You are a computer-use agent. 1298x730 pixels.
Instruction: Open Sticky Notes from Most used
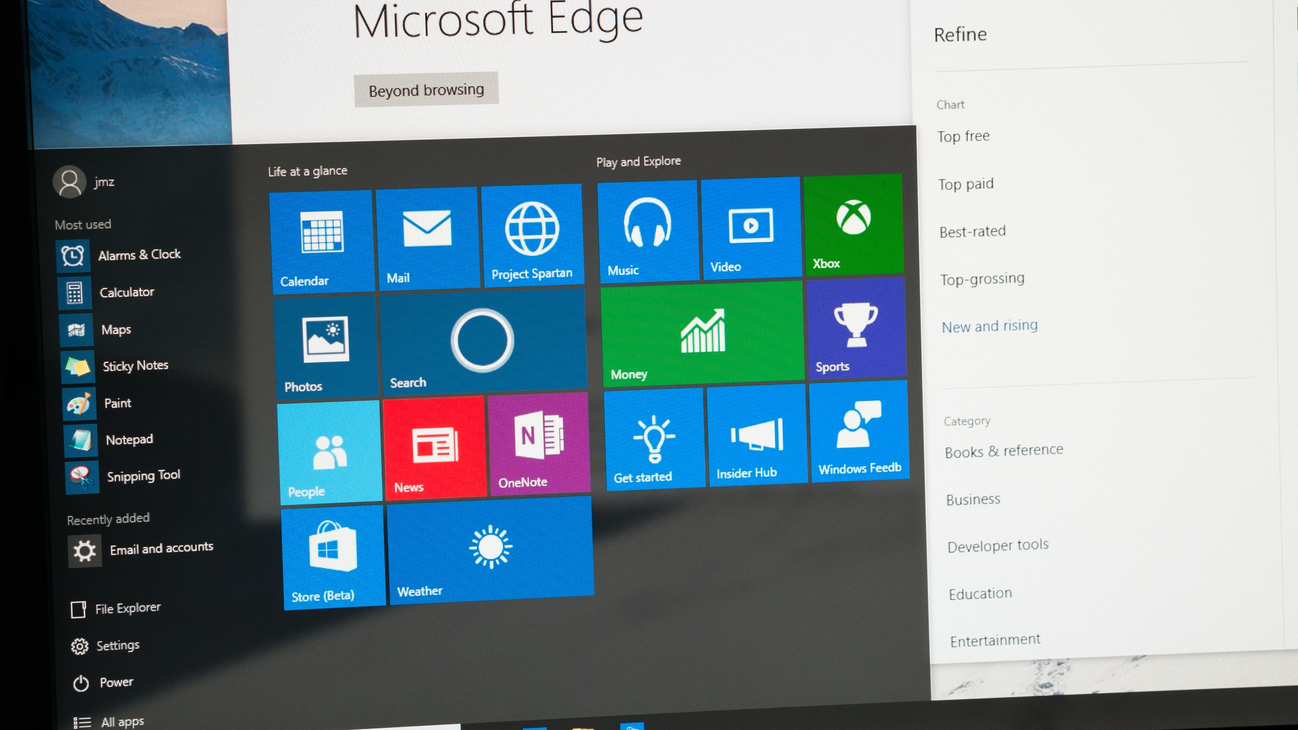tap(116, 367)
